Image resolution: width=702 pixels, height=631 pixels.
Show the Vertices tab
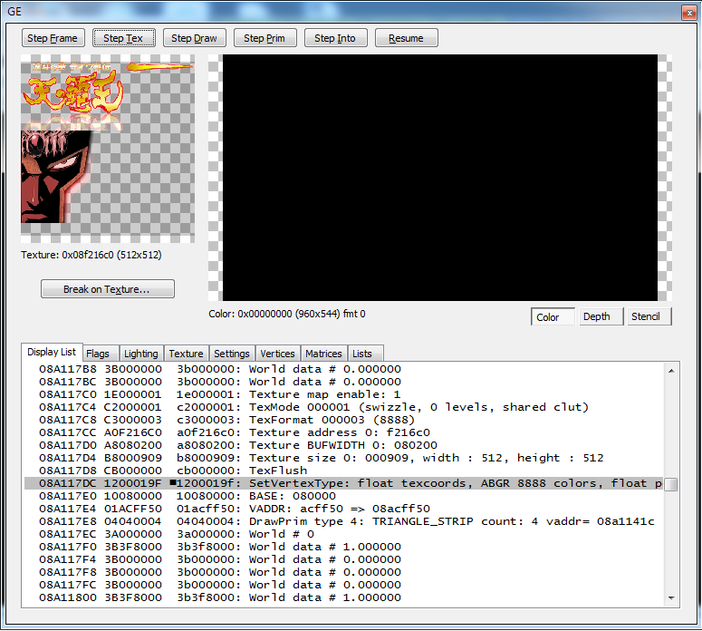pyautogui.click(x=277, y=354)
